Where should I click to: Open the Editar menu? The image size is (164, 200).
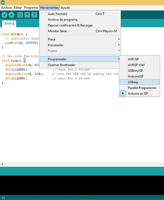click(18, 8)
